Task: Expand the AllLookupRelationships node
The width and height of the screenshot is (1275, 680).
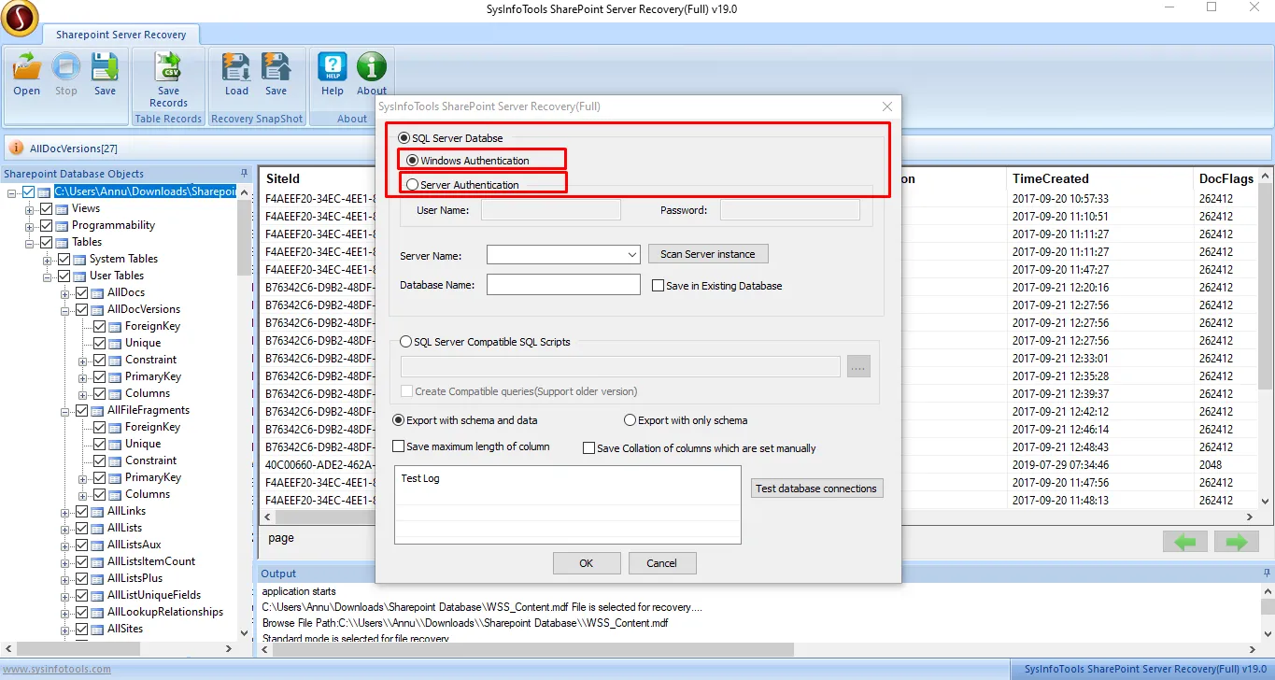Action: (x=66, y=612)
